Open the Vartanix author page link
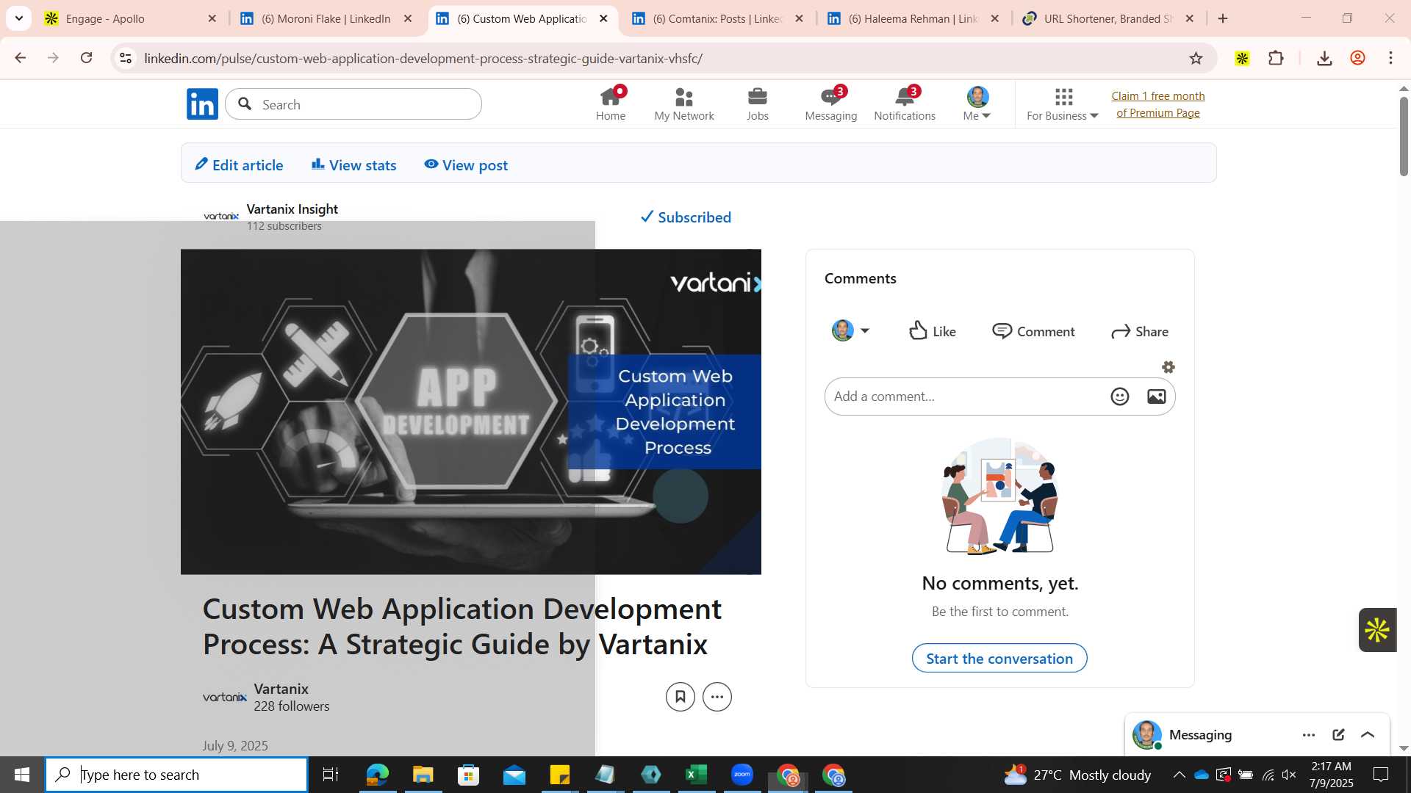Screen dimensions: 1411x793 click(x=281, y=689)
